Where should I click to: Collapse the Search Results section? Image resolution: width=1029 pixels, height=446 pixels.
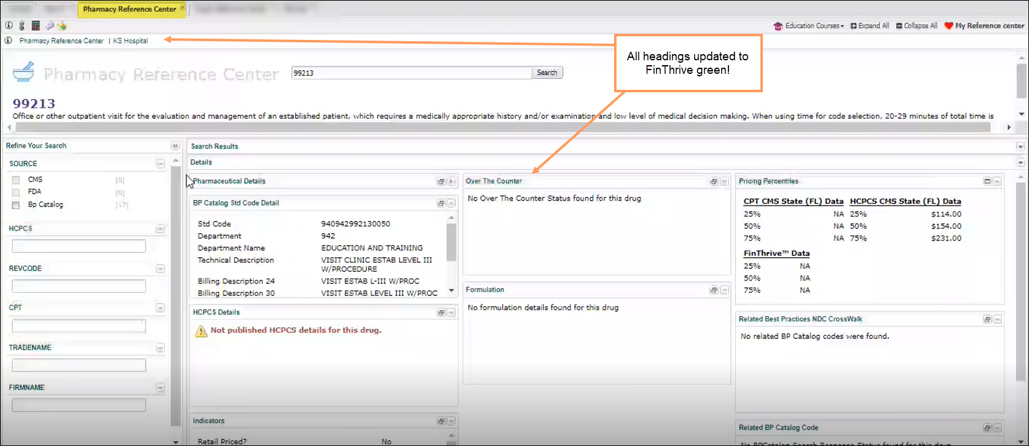point(1020,147)
